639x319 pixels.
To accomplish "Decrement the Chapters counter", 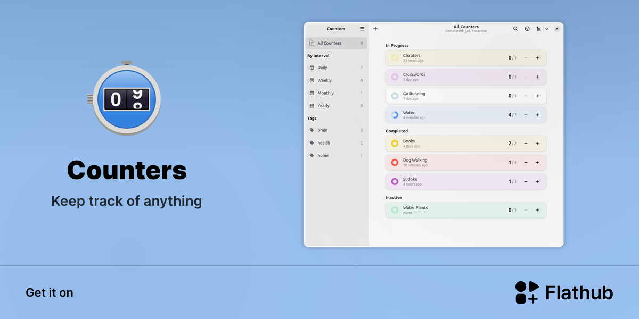I will (526, 58).
